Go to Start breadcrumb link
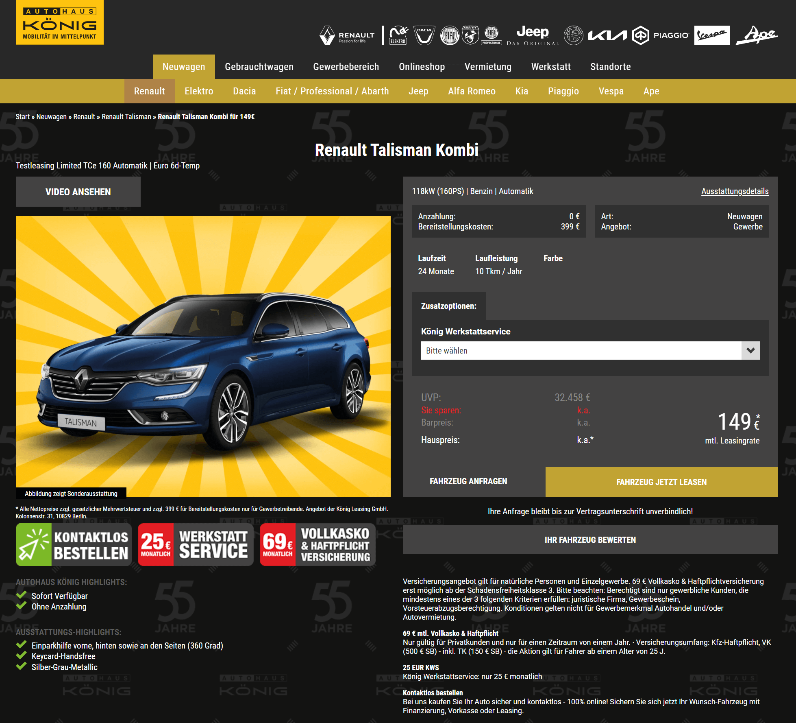This screenshot has height=723, width=796. pyautogui.click(x=22, y=117)
